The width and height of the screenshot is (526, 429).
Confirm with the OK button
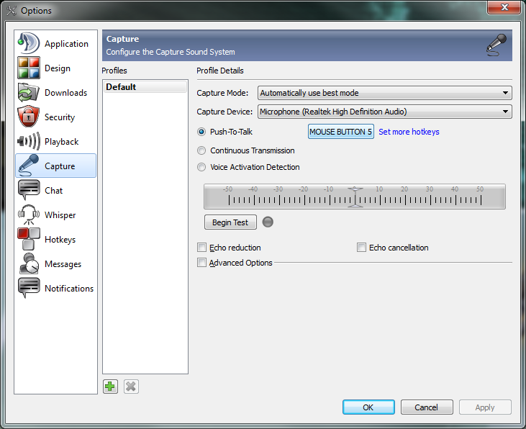pos(368,407)
